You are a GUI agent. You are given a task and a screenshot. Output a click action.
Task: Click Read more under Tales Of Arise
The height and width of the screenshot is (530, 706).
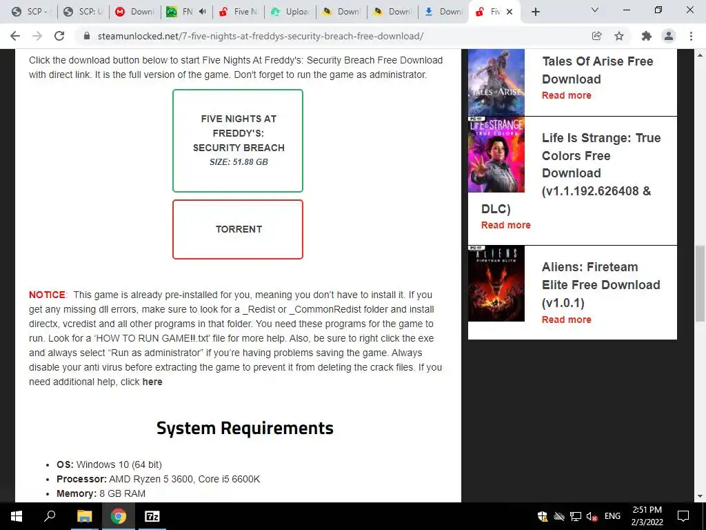pos(567,95)
